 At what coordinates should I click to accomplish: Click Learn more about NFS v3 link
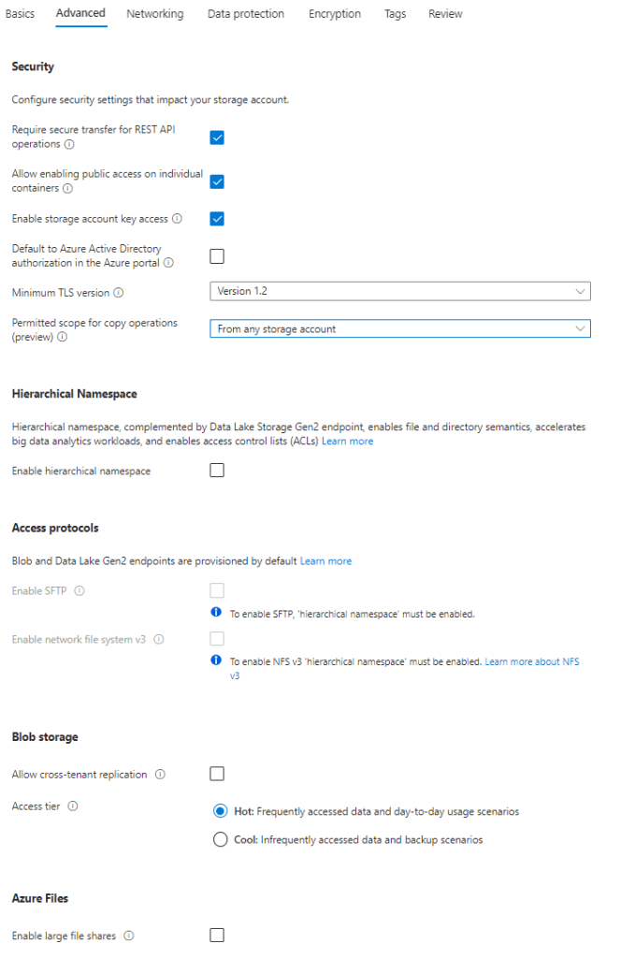pos(531,661)
